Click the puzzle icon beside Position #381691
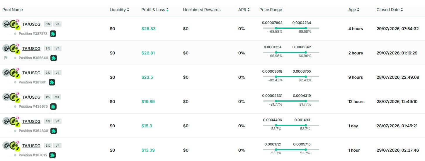 52,82
